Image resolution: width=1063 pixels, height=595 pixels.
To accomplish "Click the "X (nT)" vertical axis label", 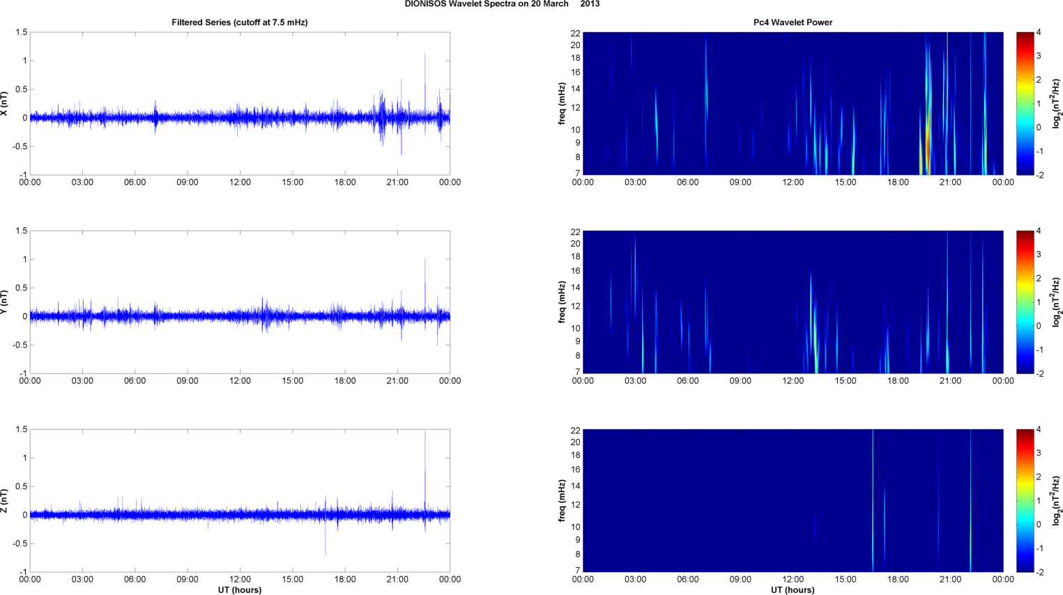I will coord(5,104).
